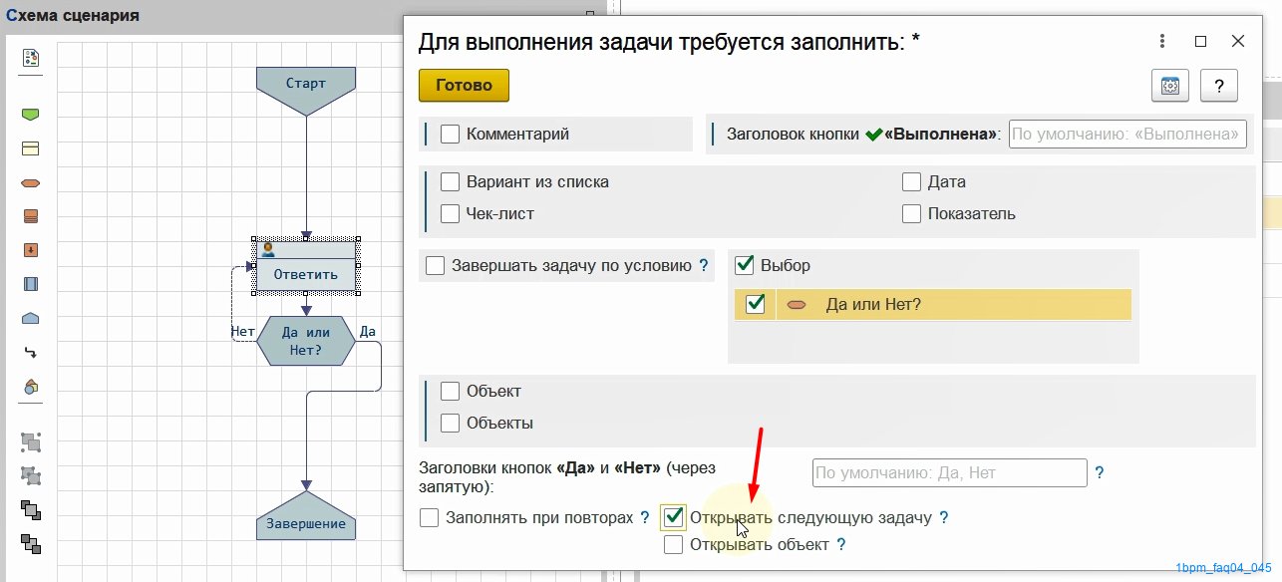
Task: Enable the Показатель checkbox
Action: tap(911, 213)
